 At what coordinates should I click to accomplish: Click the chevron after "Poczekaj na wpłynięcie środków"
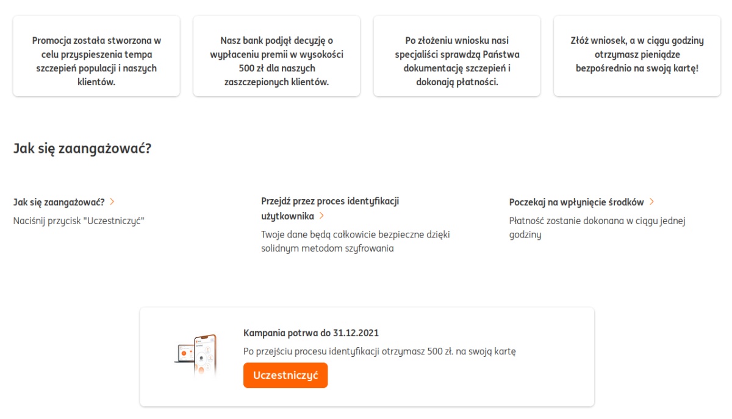click(x=653, y=200)
